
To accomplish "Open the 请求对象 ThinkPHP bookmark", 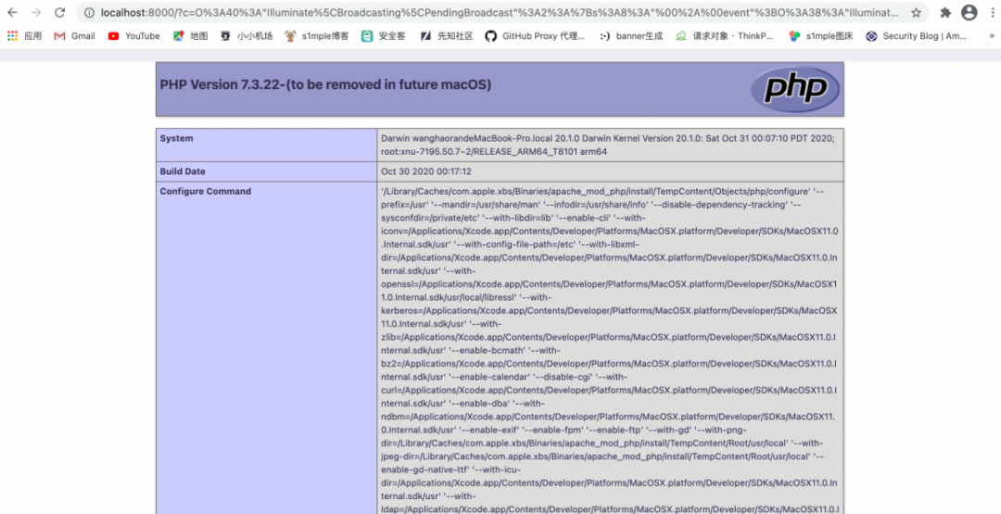I will pos(725,36).
